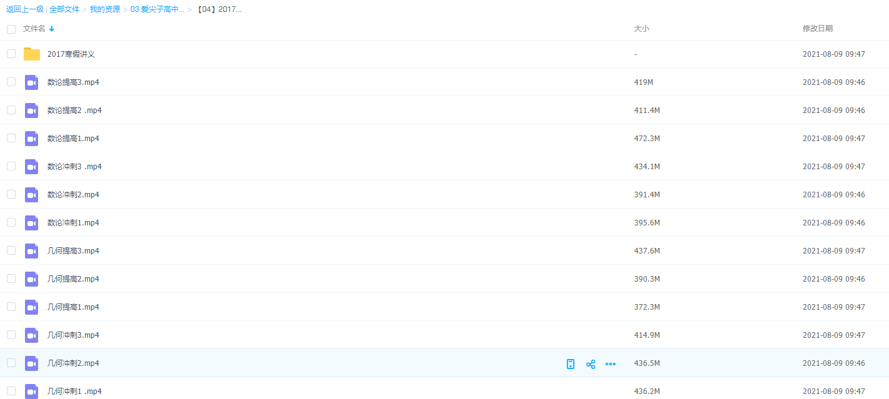Click the mobile device icon for 几何冲刺2.mp4
This screenshot has width=889, height=399.
(570, 364)
